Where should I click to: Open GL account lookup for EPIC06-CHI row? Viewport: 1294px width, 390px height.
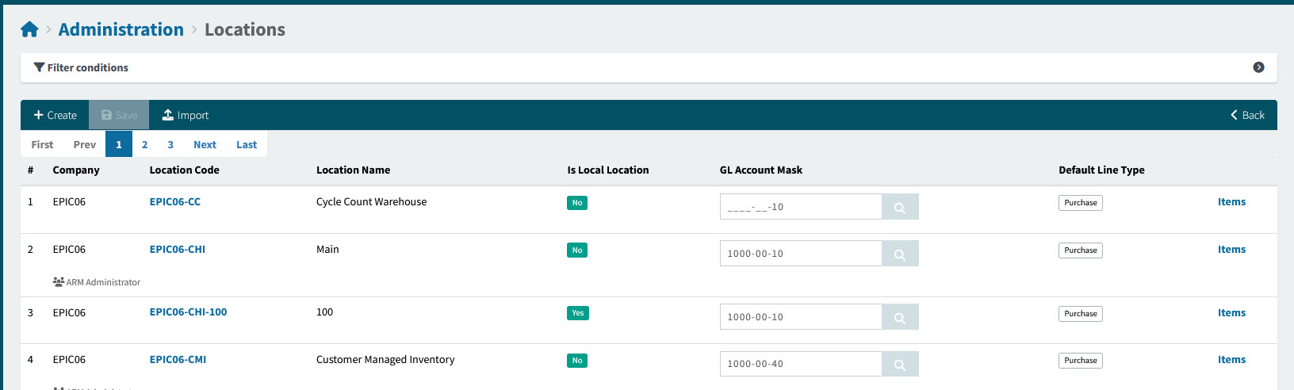coord(900,254)
